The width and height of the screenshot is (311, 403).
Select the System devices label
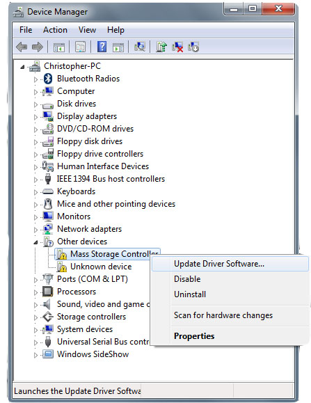85,329
